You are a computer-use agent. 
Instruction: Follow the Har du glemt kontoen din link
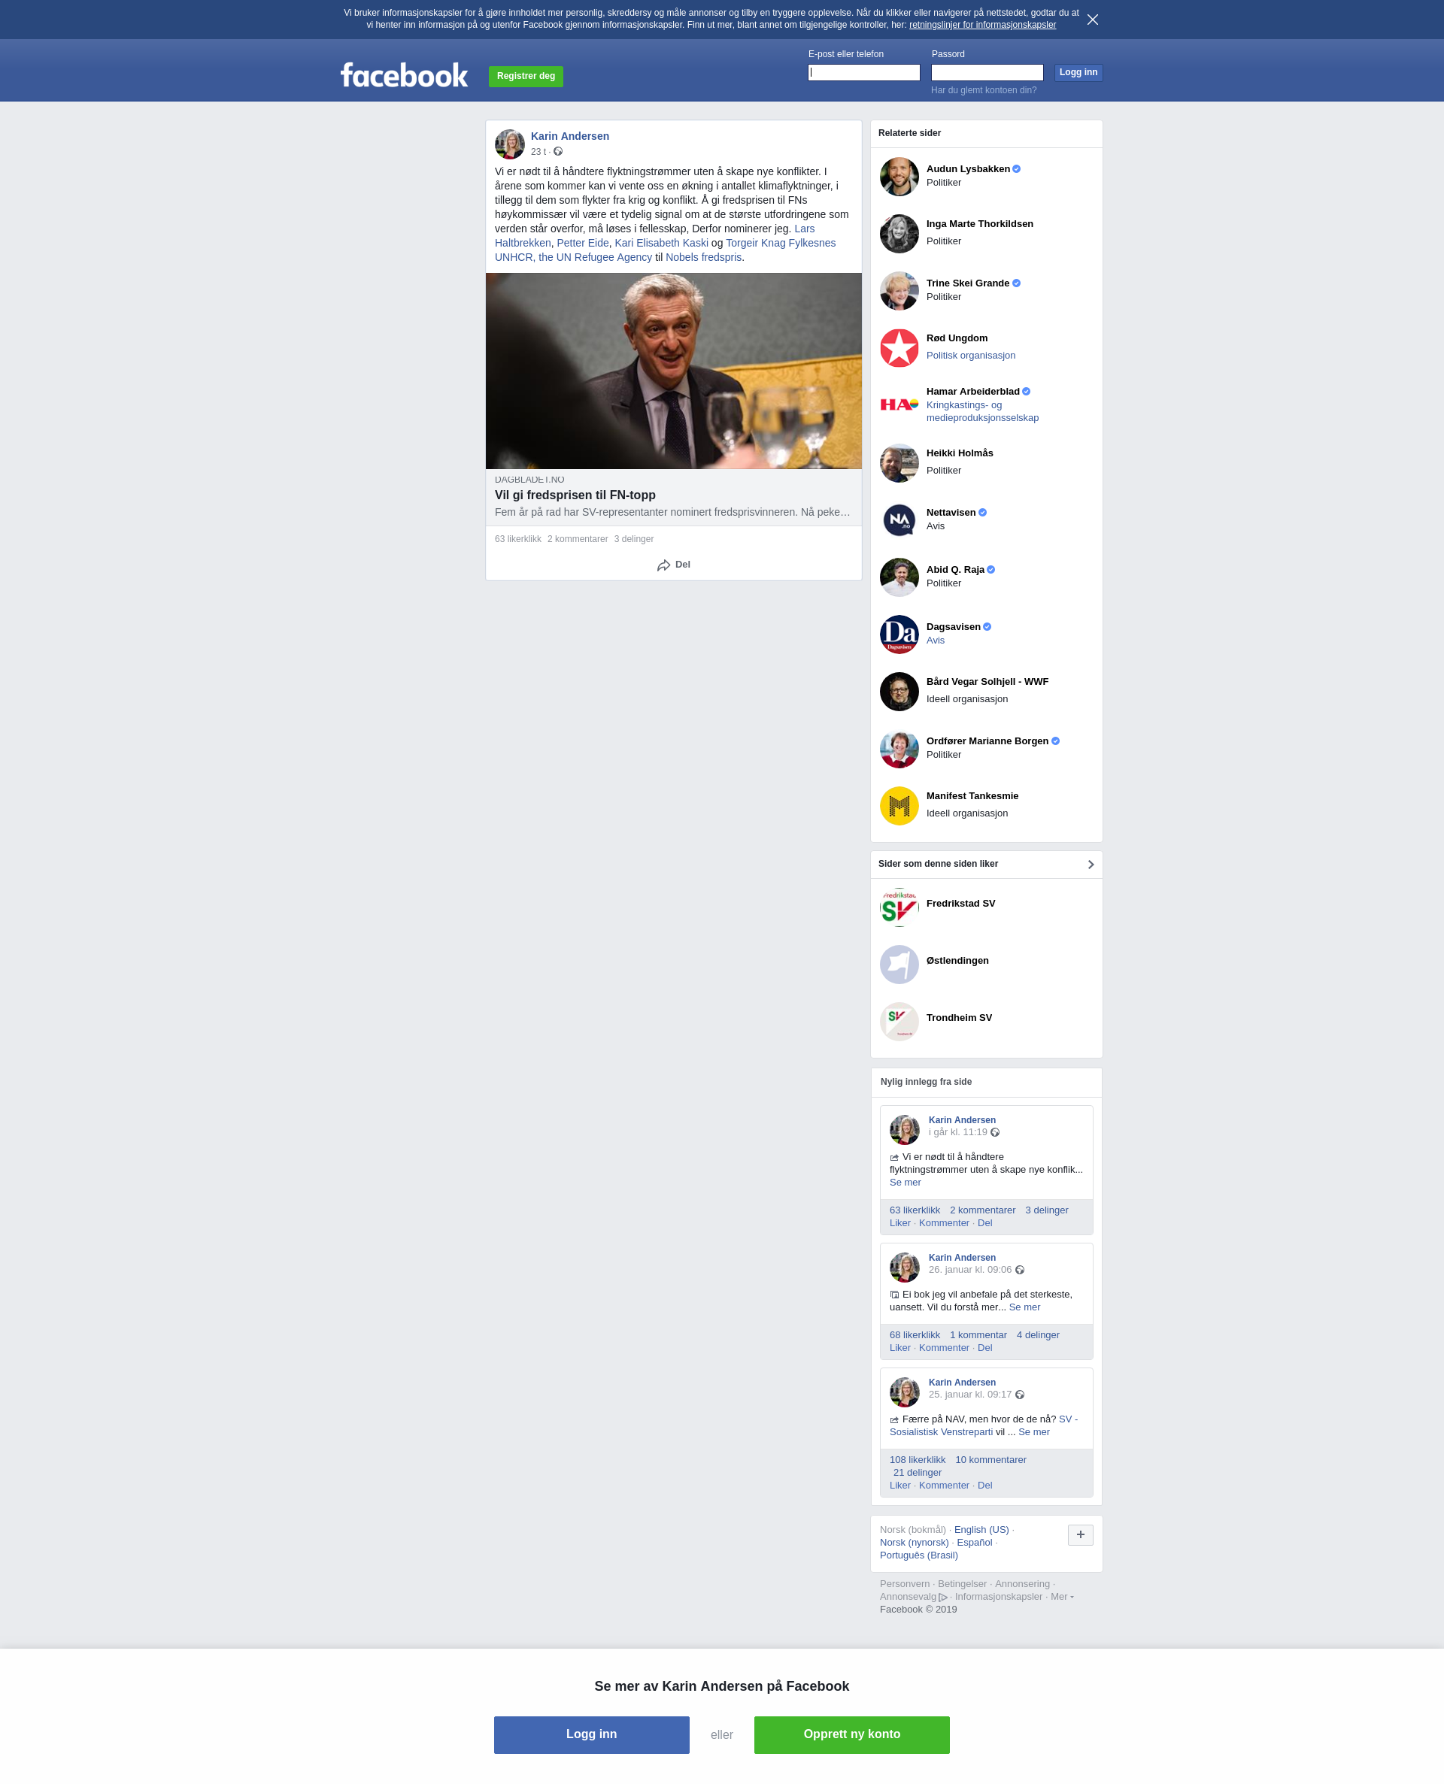click(x=983, y=89)
